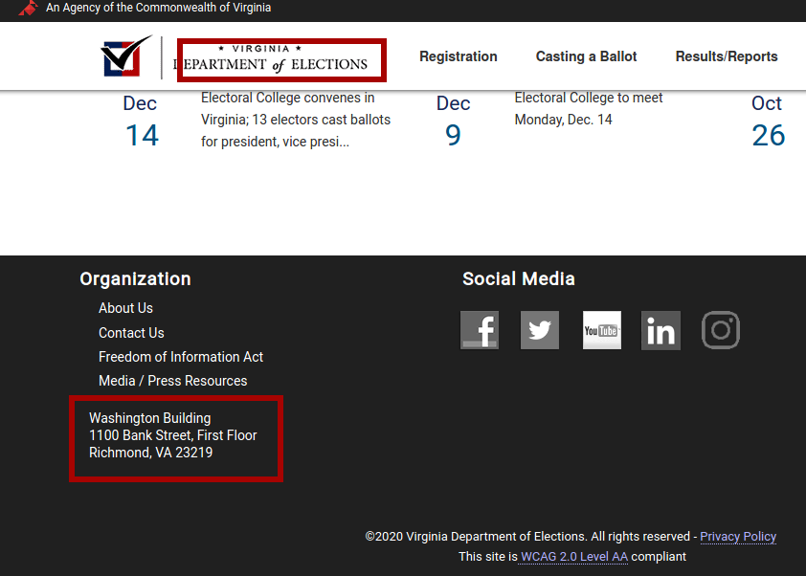Image resolution: width=806 pixels, height=576 pixels.
Task: Open Electoral College to meet Monday news item
Action: (x=589, y=108)
